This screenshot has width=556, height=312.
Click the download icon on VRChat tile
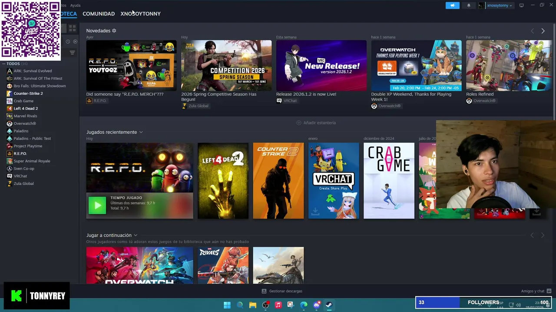pos(315,211)
